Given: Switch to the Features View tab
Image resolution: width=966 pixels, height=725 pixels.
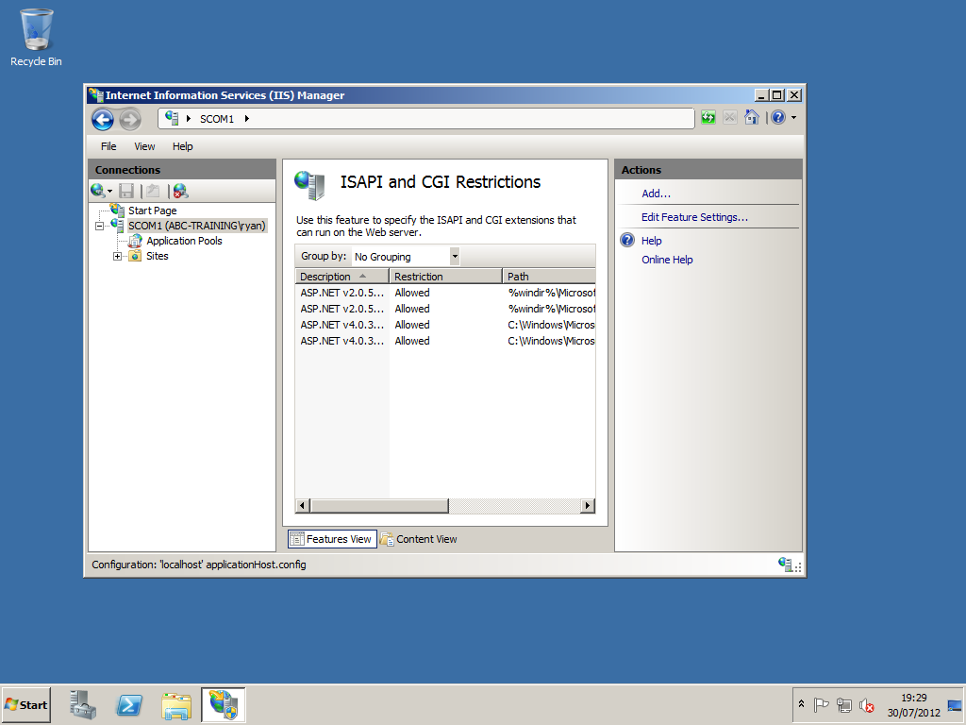Looking at the screenshot, I should [x=332, y=539].
